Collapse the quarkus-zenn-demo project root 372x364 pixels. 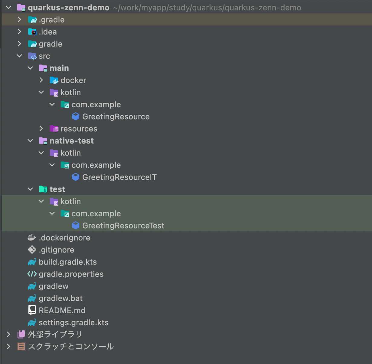coord(8,8)
